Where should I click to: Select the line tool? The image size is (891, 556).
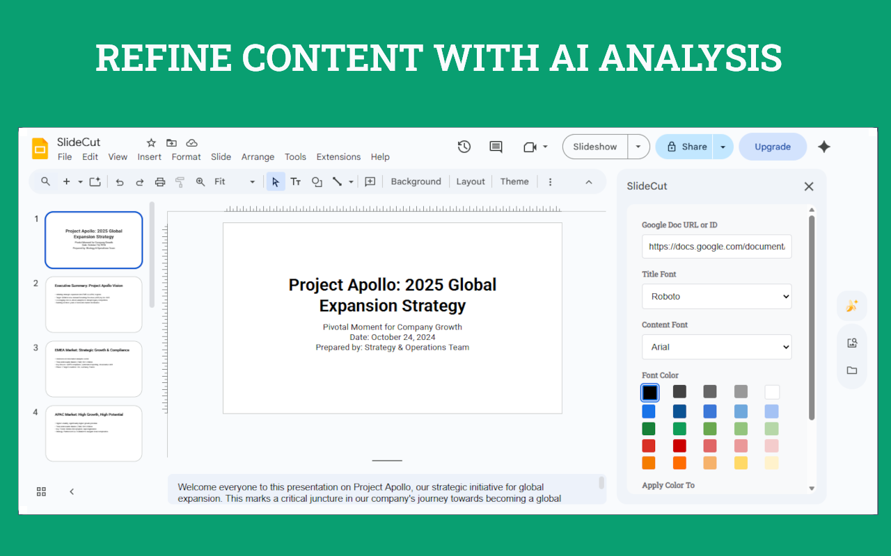click(337, 181)
